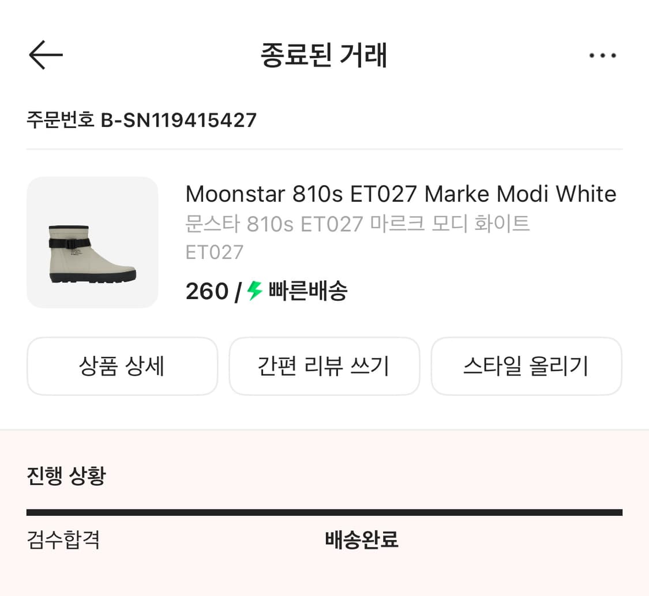Select the 검수합격 inspection passed step

[64, 541]
